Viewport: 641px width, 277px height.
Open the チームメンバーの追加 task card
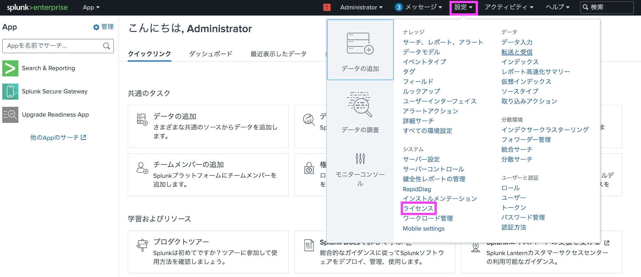(x=208, y=175)
